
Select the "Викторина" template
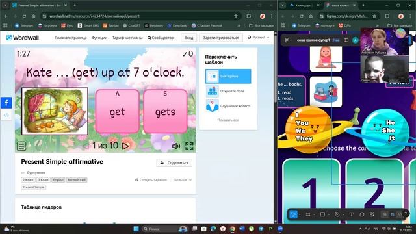[x=228, y=76]
